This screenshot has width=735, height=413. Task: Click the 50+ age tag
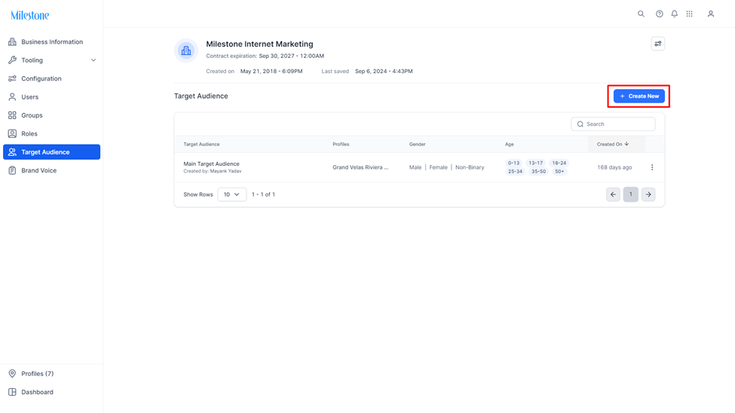click(559, 172)
